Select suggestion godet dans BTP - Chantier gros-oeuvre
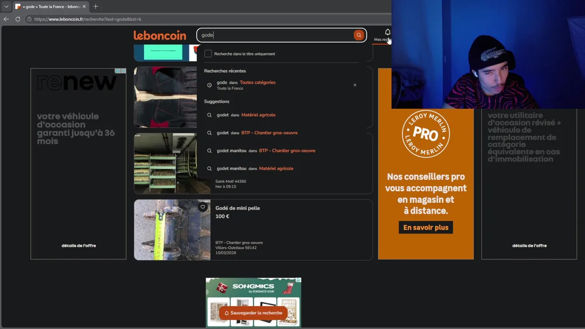The width and height of the screenshot is (585, 329). point(281,133)
